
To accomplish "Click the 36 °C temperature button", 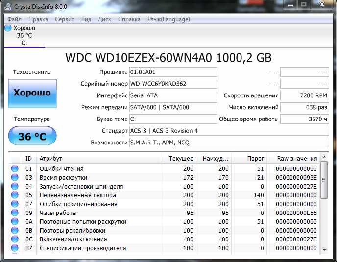I will tap(32, 136).
